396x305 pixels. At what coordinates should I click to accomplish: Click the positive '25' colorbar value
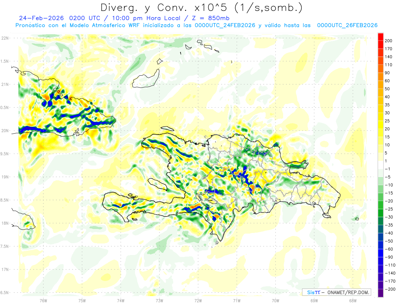(388, 121)
